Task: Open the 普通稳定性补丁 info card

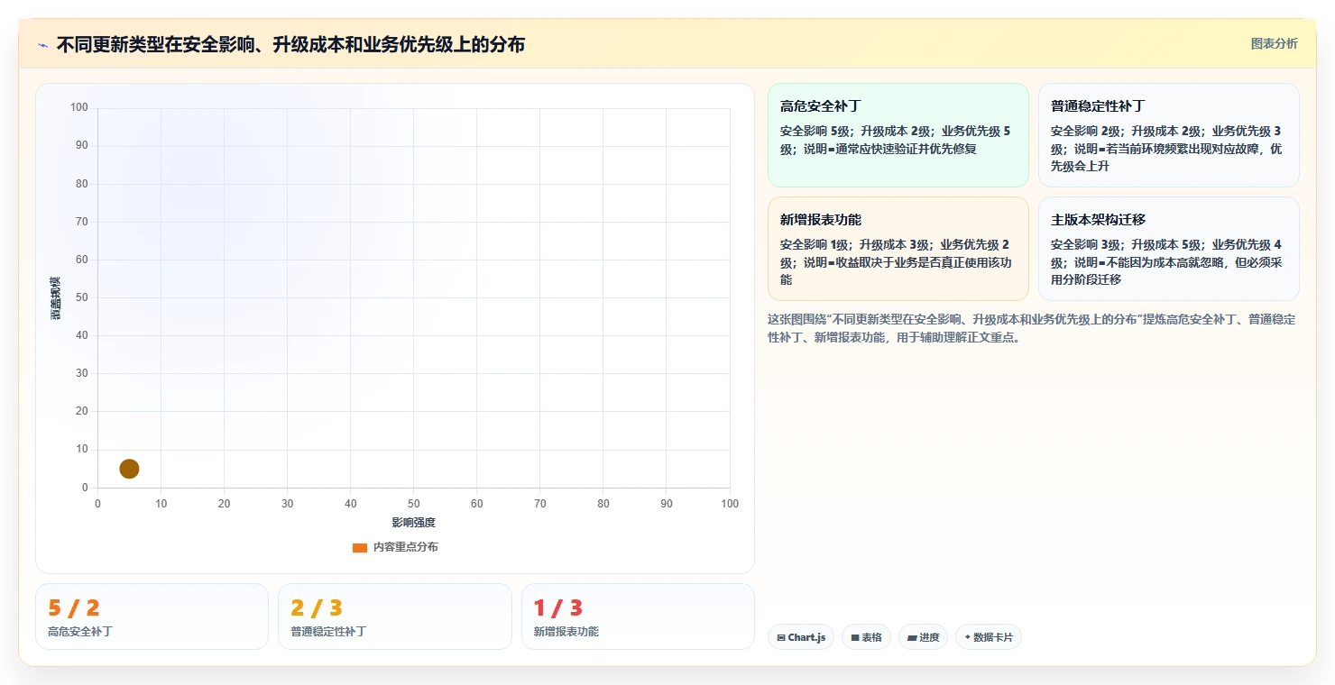Action: [x=1168, y=135]
